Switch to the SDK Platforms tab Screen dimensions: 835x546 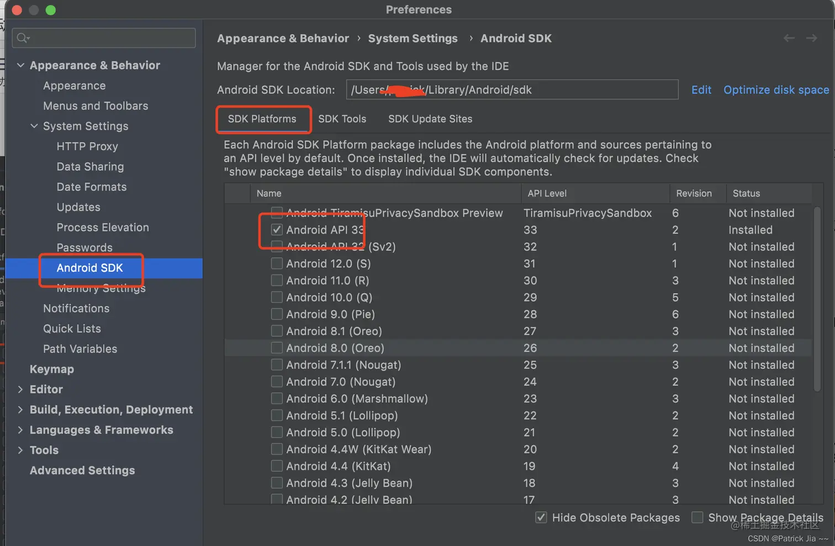click(x=262, y=119)
